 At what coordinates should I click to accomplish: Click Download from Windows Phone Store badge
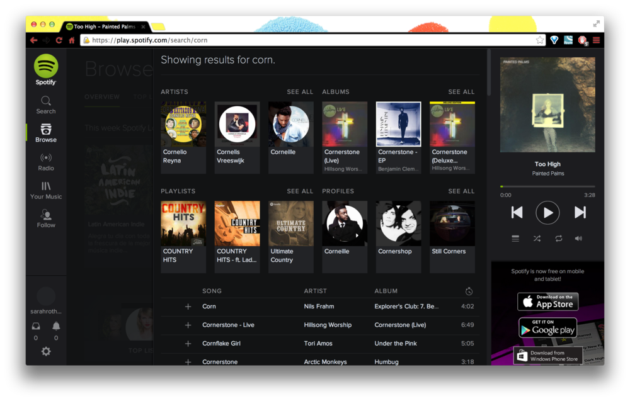547,356
